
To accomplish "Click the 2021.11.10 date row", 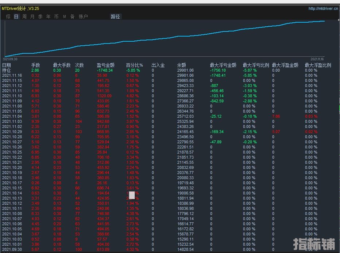I will coord(12,96).
